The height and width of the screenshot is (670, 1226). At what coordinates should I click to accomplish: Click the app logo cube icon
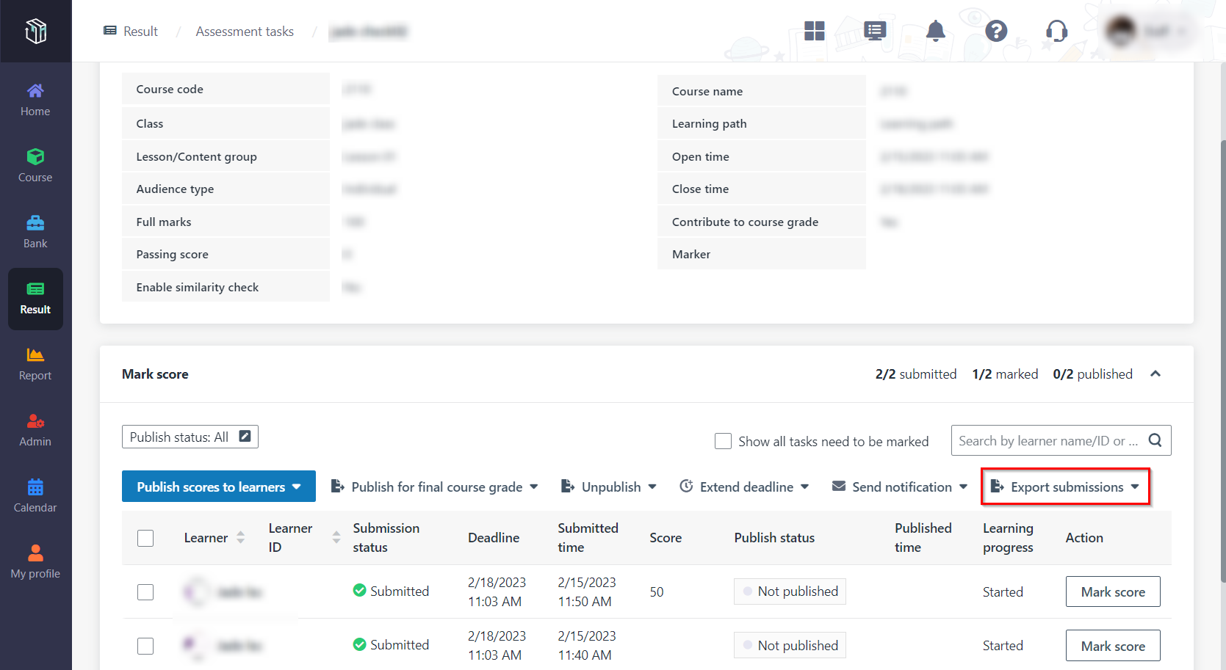point(35,31)
